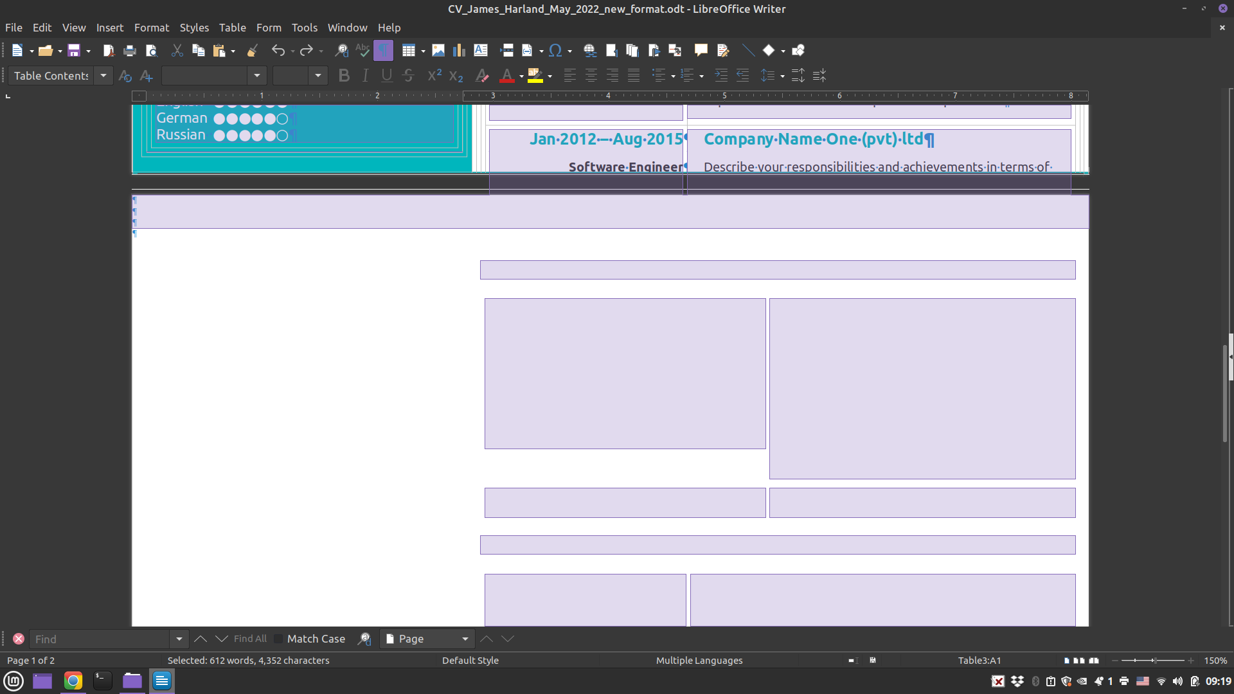Insert comment speech bubble icon
The height and width of the screenshot is (694, 1234).
tap(701, 50)
